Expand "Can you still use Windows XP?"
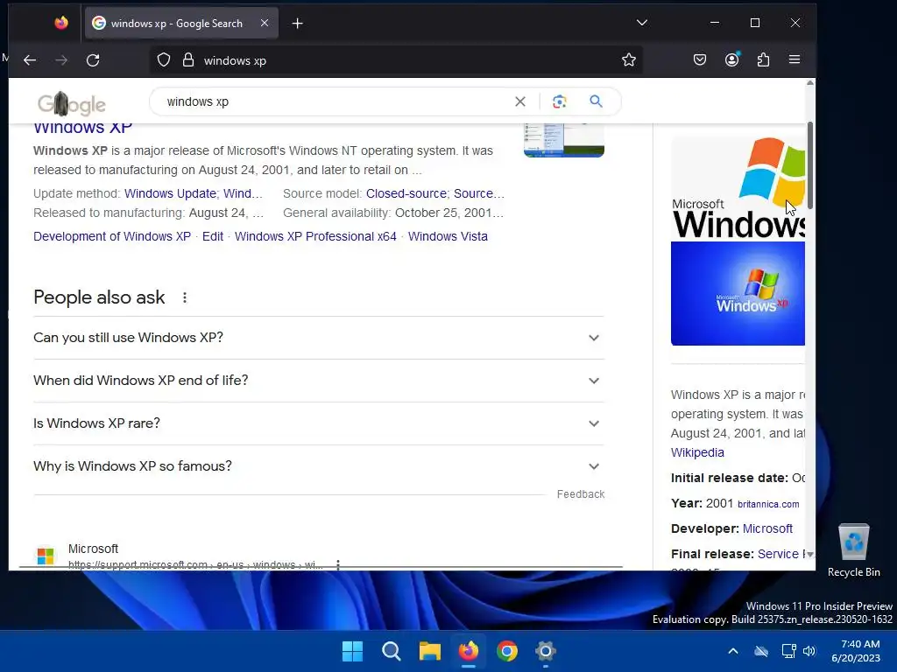The width and height of the screenshot is (897, 672). coord(319,338)
